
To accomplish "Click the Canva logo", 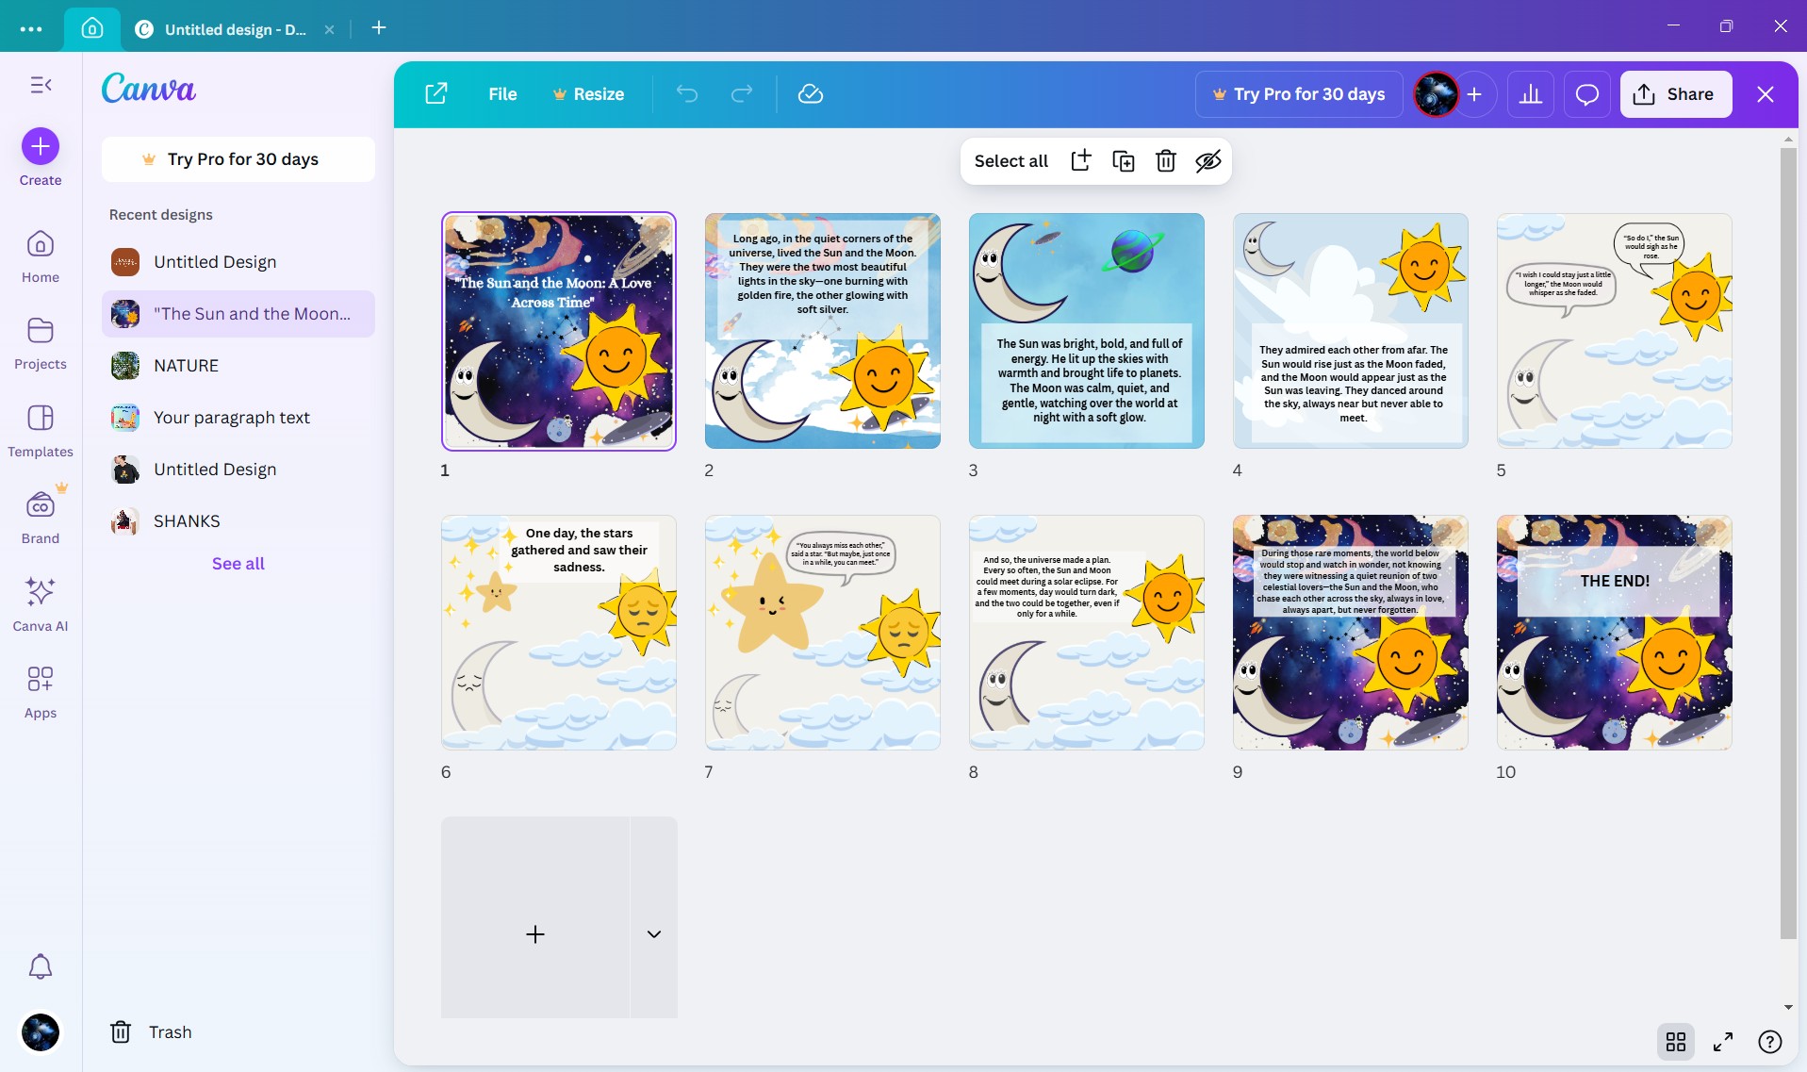I will pyautogui.click(x=149, y=89).
